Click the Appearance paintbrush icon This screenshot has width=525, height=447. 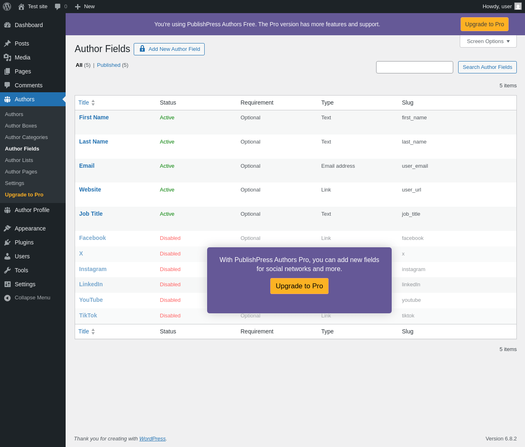point(7,228)
